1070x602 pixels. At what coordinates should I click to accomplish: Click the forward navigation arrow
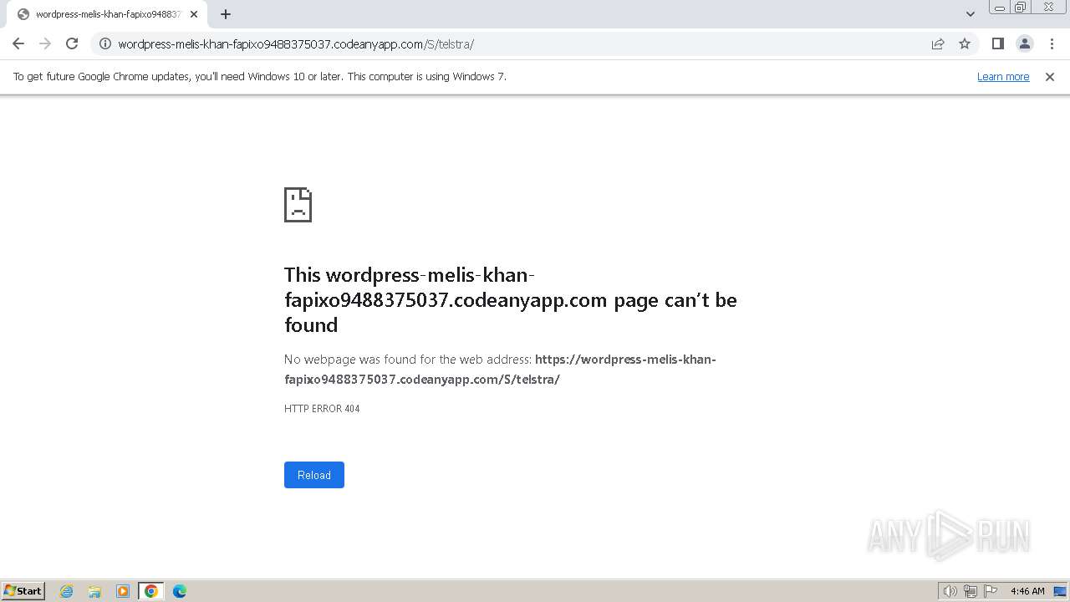pyautogui.click(x=45, y=43)
